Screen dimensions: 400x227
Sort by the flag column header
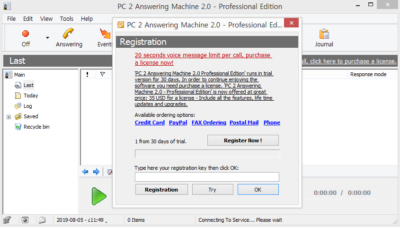coord(103,74)
